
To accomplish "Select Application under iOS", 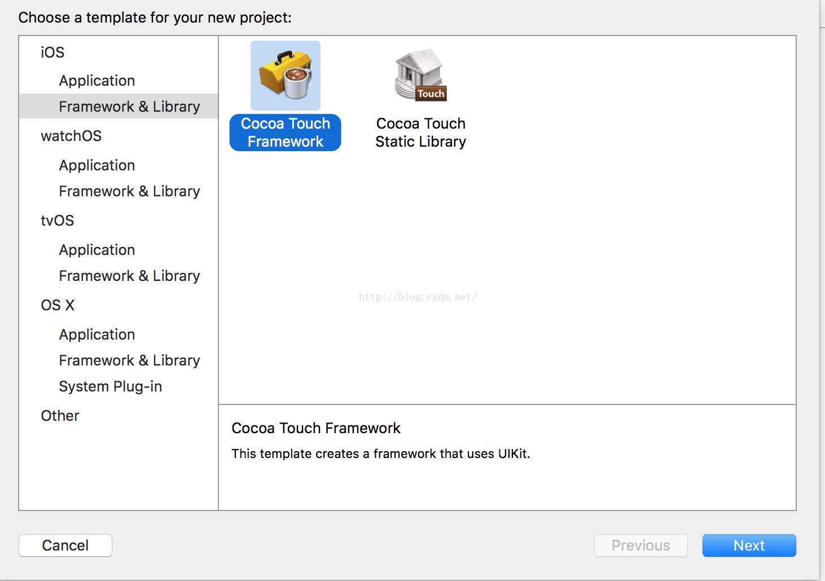I will pos(97,81).
